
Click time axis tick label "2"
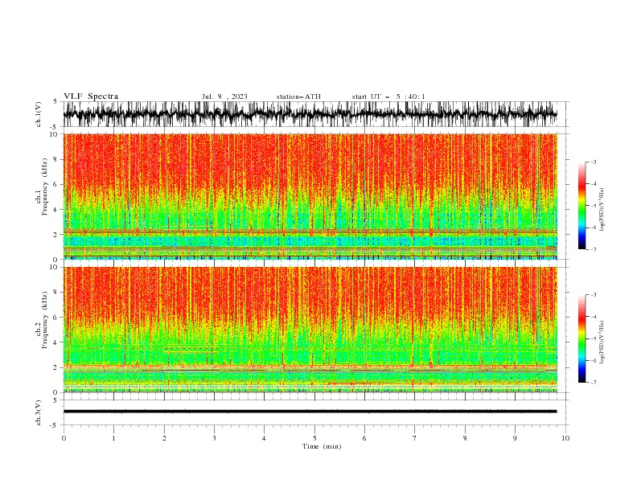tap(164, 438)
